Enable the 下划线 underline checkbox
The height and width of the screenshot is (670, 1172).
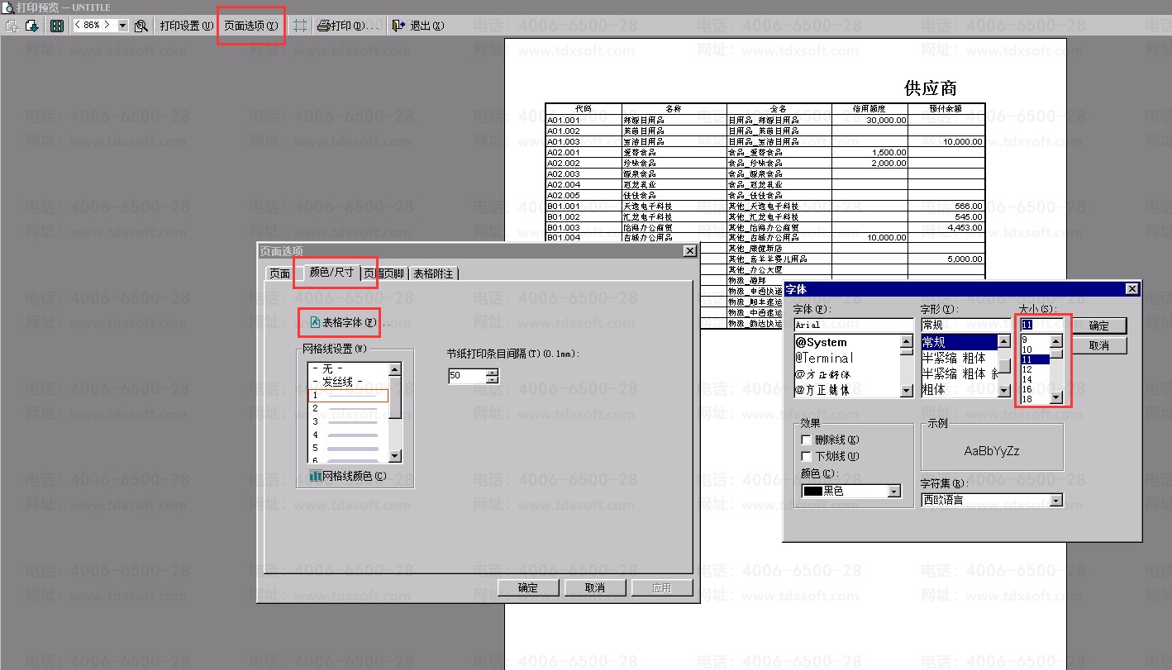[x=807, y=456]
